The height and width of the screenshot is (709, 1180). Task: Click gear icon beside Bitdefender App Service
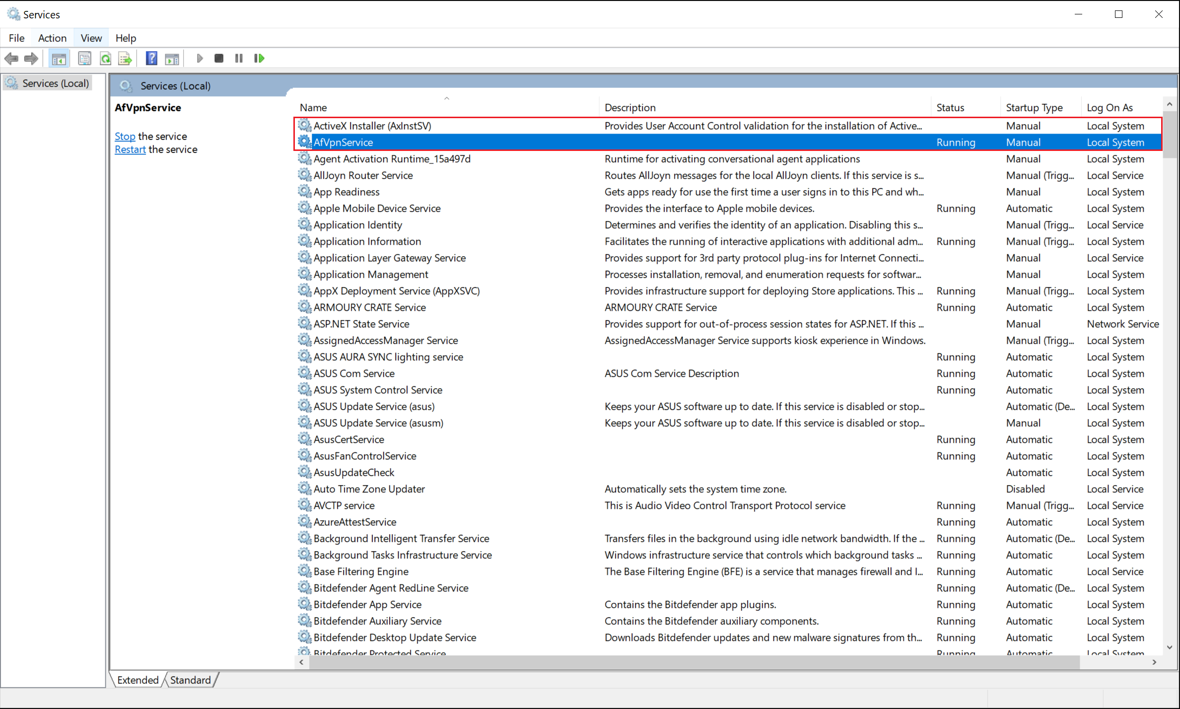(x=304, y=604)
